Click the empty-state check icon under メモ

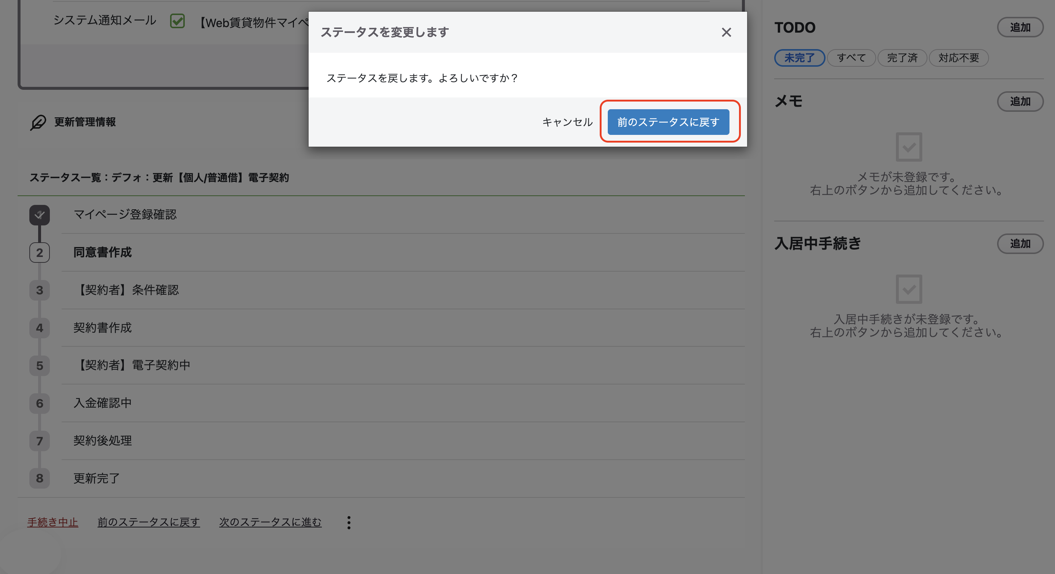909,147
